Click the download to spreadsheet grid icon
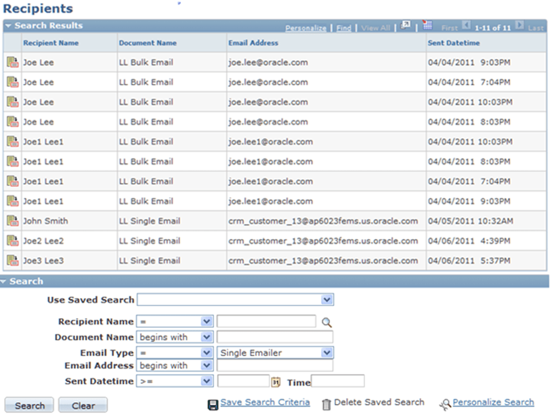This screenshot has height=414, width=550. [x=427, y=26]
